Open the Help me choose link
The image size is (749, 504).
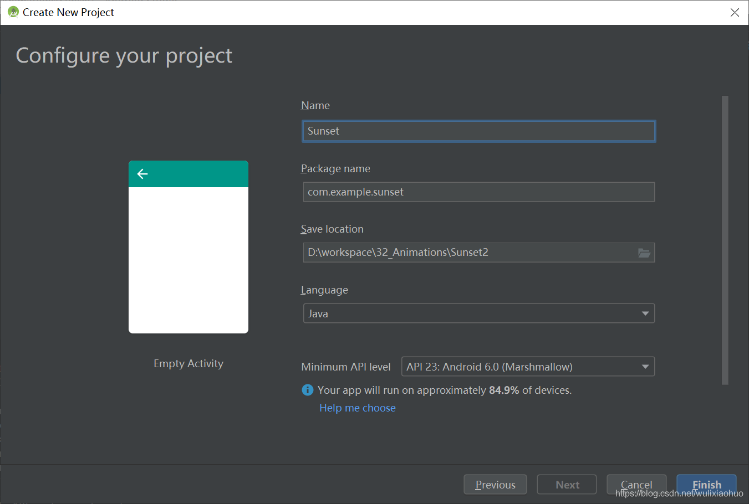coord(358,408)
